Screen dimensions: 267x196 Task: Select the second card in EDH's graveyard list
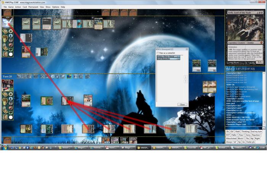(168, 59)
